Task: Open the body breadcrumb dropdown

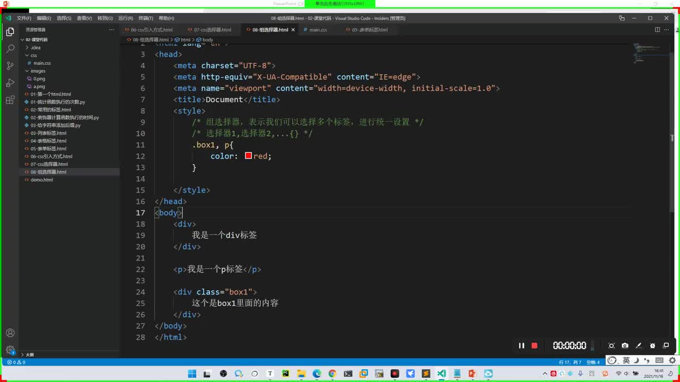Action: (205, 40)
